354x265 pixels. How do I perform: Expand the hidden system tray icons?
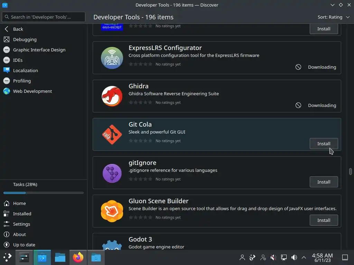[304, 257]
